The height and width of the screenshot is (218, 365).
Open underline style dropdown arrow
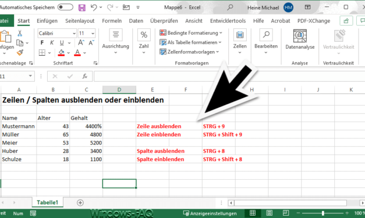tap(69, 43)
